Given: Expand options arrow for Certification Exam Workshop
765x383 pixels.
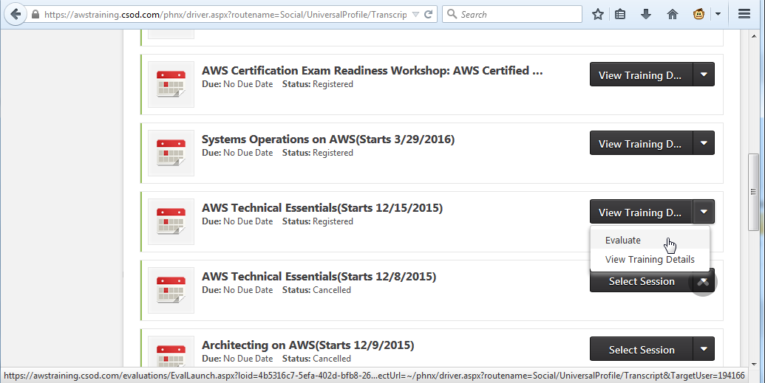Looking at the screenshot, I should 704,75.
